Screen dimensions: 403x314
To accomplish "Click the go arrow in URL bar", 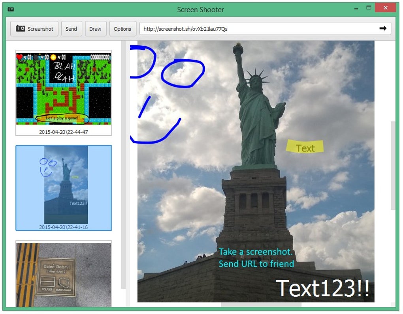I will click(x=383, y=28).
